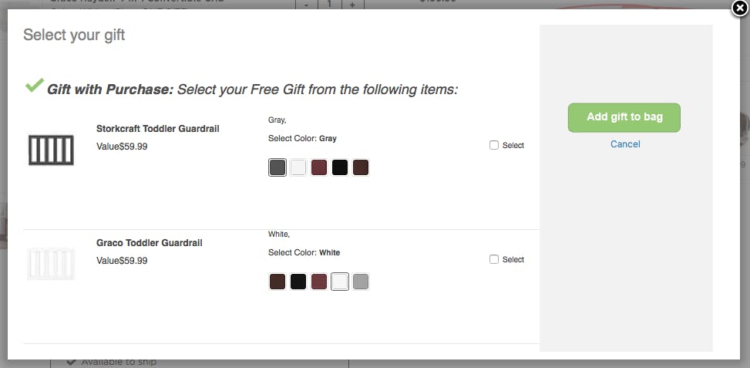Select the Storkcraft Toddler Guardrail checkbox
The image size is (750, 368).
pos(494,145)
